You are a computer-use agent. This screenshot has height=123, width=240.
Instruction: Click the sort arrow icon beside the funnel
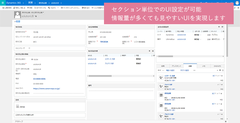(218, 70)
